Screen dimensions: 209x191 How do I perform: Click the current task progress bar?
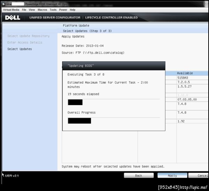click(x=114, y=102)
